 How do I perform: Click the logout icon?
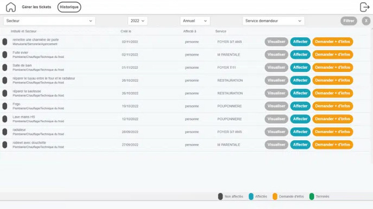click(x=364, y=7)
